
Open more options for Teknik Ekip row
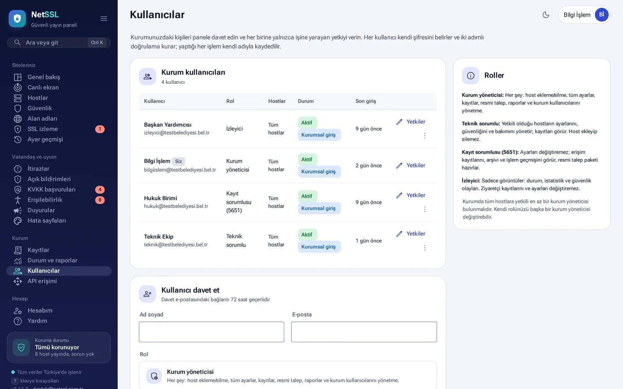(425, 248)
